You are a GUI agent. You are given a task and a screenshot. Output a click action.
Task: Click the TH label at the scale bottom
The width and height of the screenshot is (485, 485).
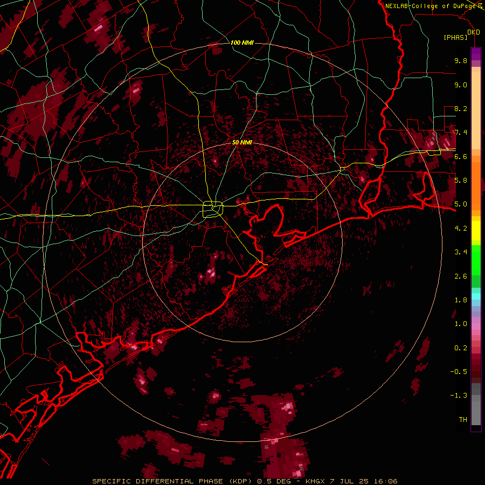coord(463,420)
